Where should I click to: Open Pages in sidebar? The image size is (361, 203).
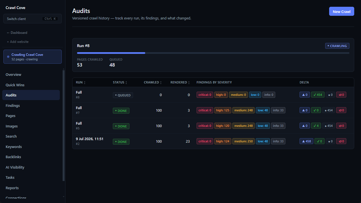tap(31, 116)
